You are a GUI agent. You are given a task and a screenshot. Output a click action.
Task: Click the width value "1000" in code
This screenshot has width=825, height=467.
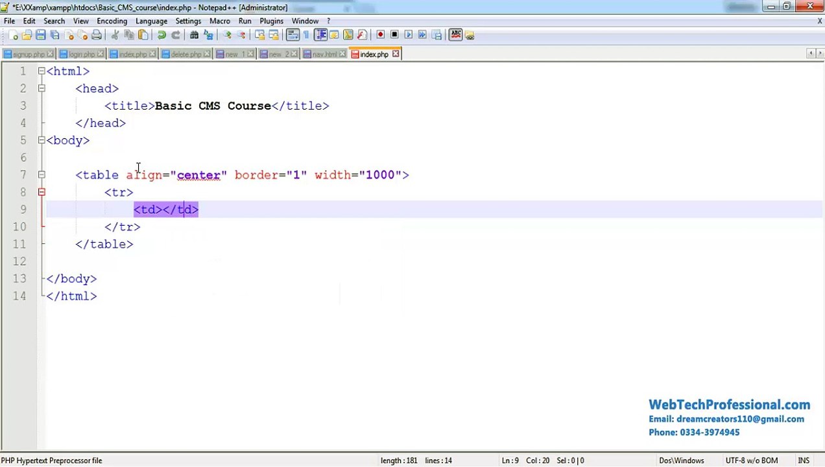click(x=380, y=174)
